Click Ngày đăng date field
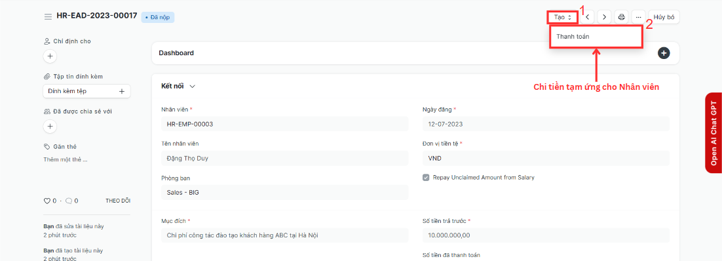This screenshot has height=261, width=722. click(x=546, y=124)
